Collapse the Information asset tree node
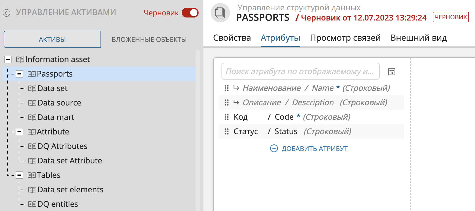This screenshot has width=475, height=211. [8, 59]
